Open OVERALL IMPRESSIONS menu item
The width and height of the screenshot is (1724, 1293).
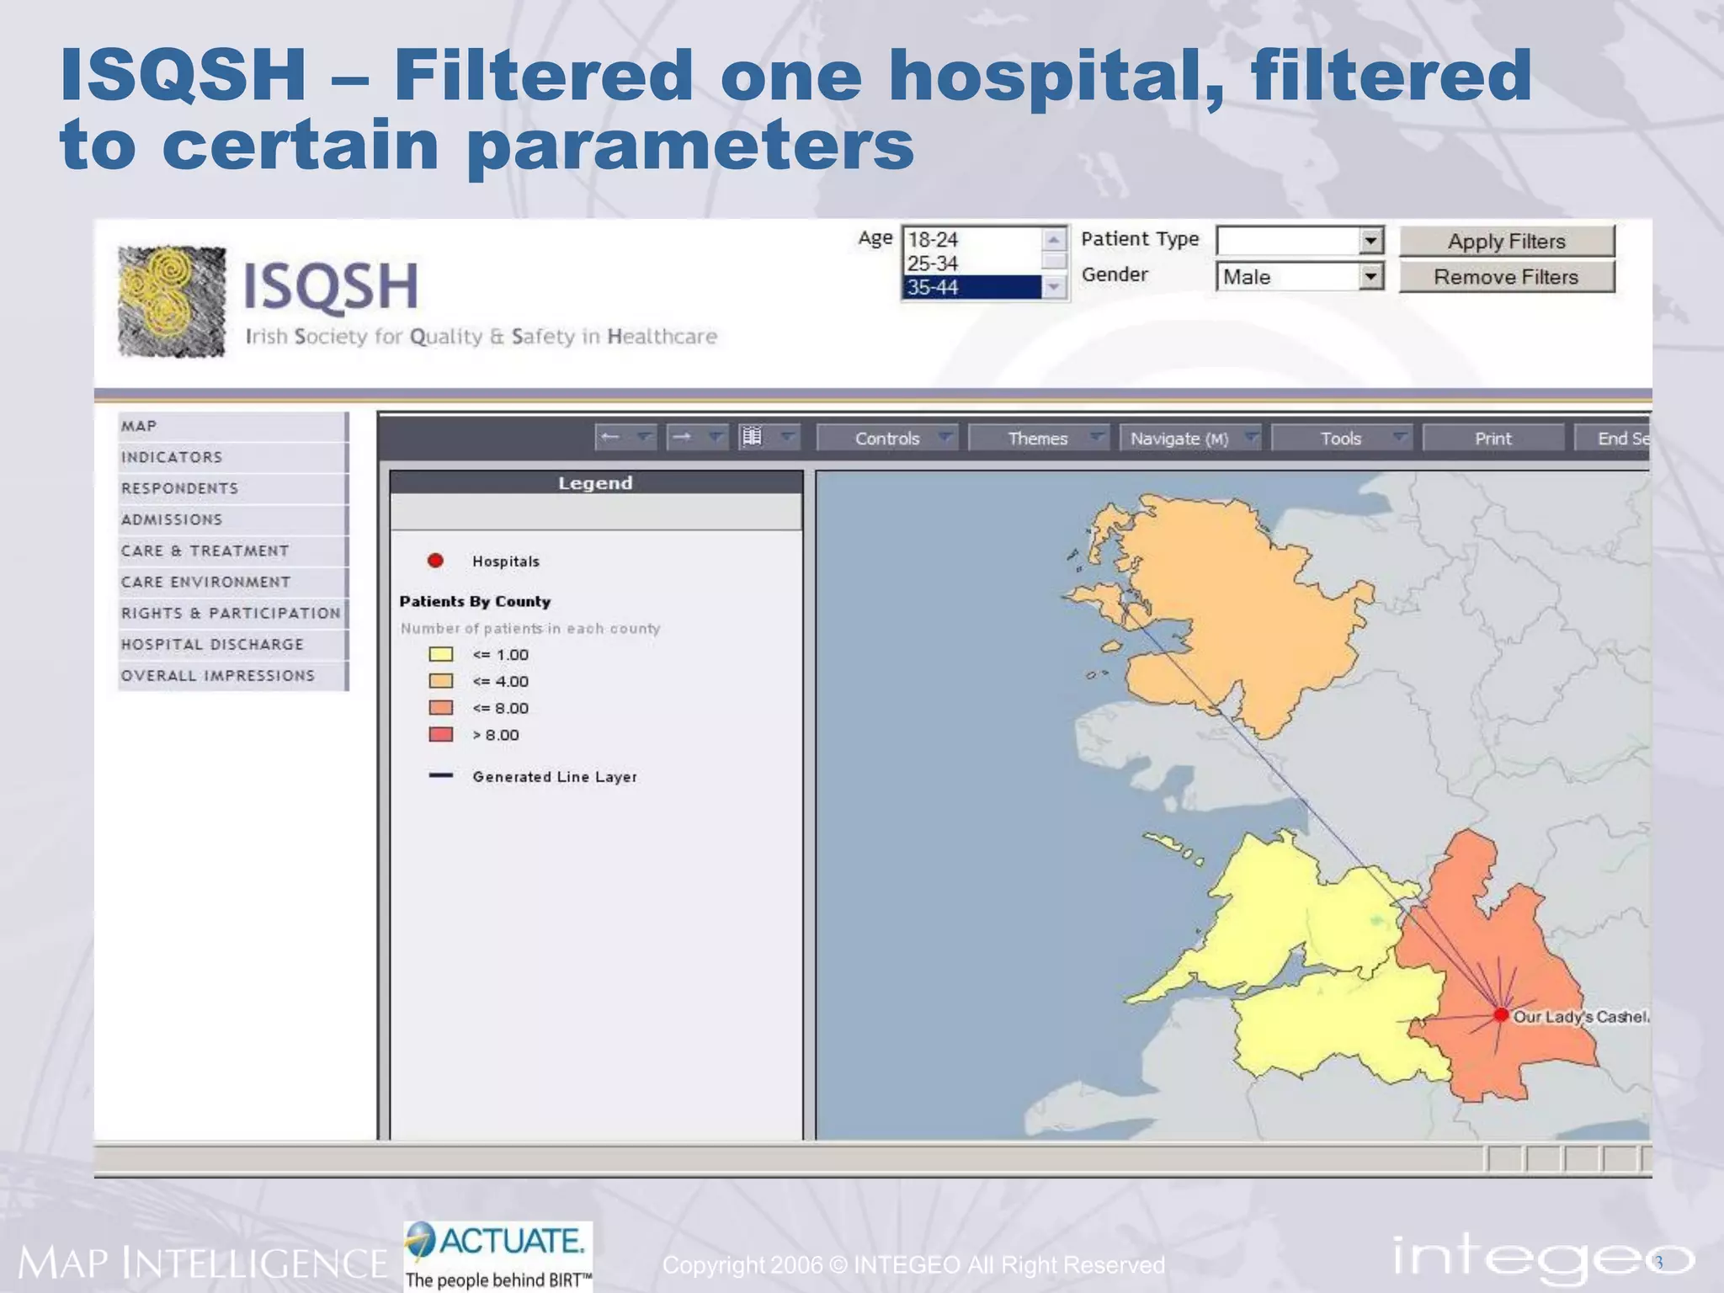[x=233, y=675]
